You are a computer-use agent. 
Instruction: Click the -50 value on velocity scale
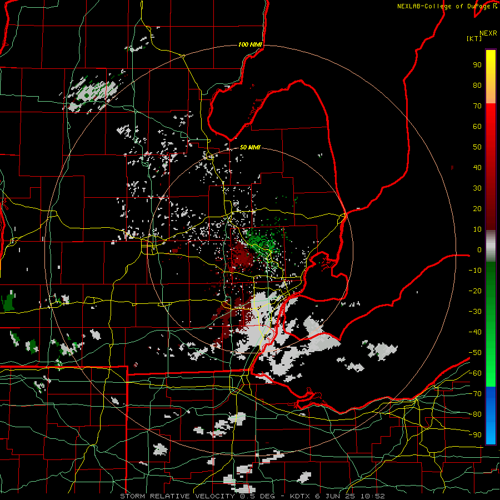(475, 353)
